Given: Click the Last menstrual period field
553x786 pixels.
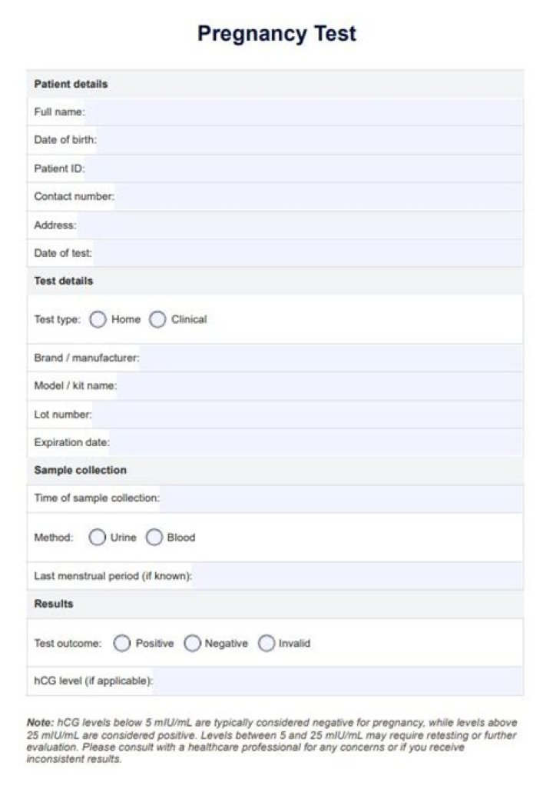Looking at the screenshot, I should pos(358,576).
